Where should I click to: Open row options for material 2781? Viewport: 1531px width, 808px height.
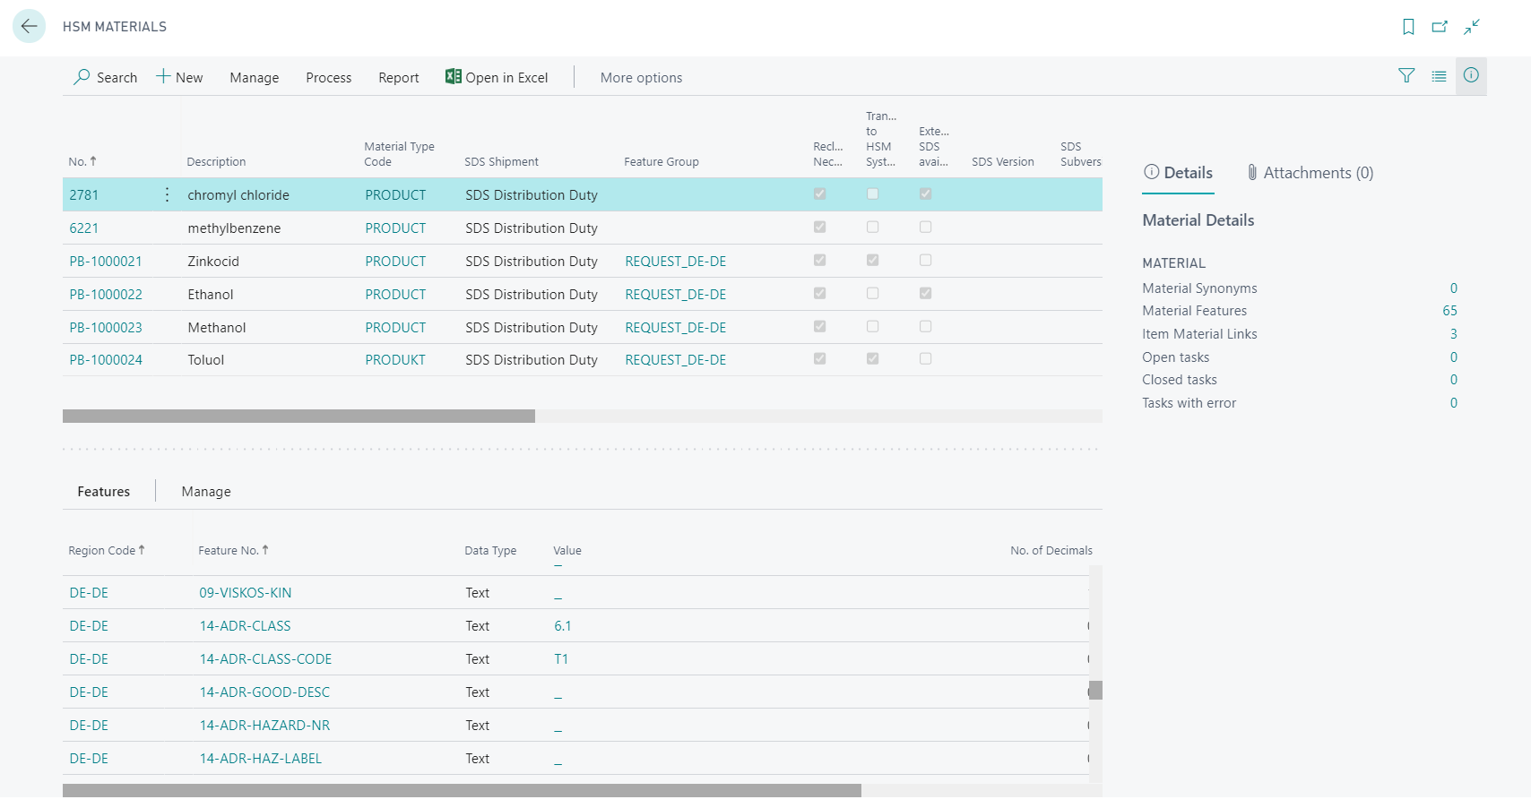click(x=167, y=194)
